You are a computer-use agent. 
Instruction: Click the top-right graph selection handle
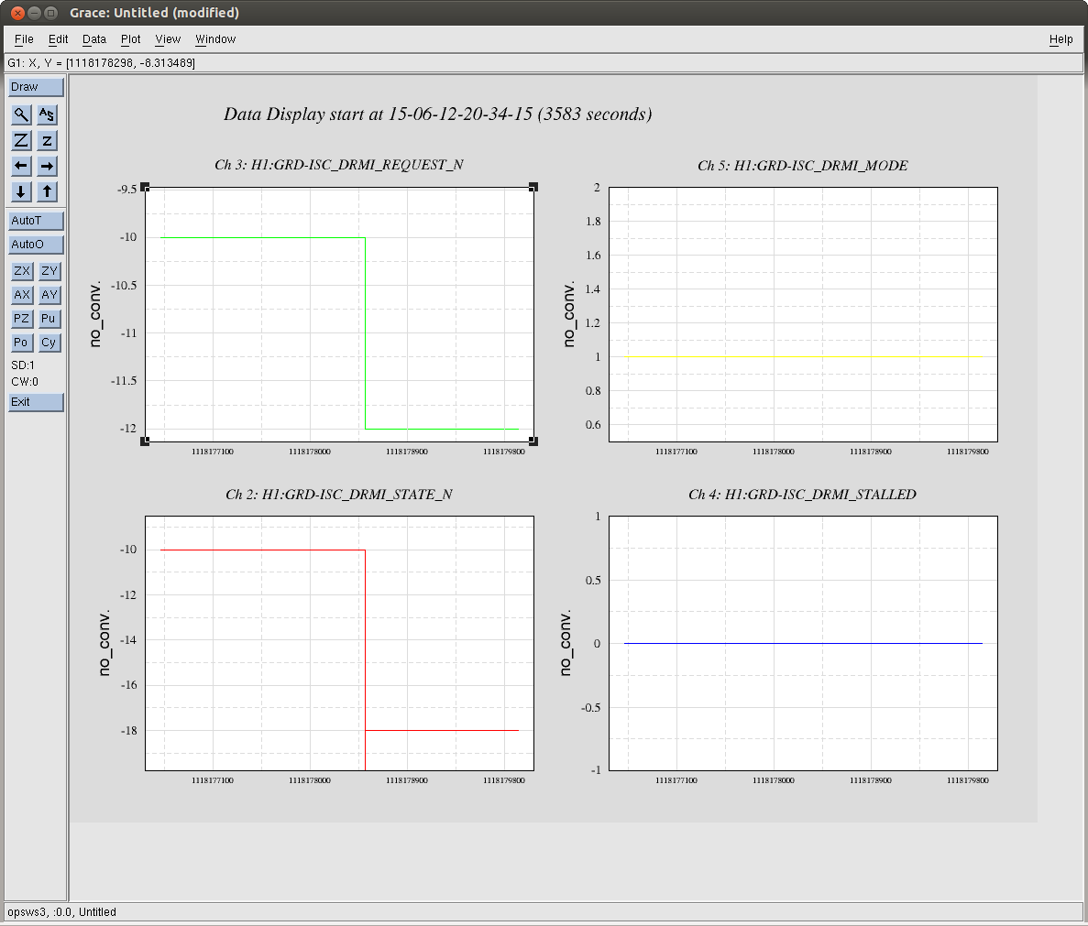533,187
